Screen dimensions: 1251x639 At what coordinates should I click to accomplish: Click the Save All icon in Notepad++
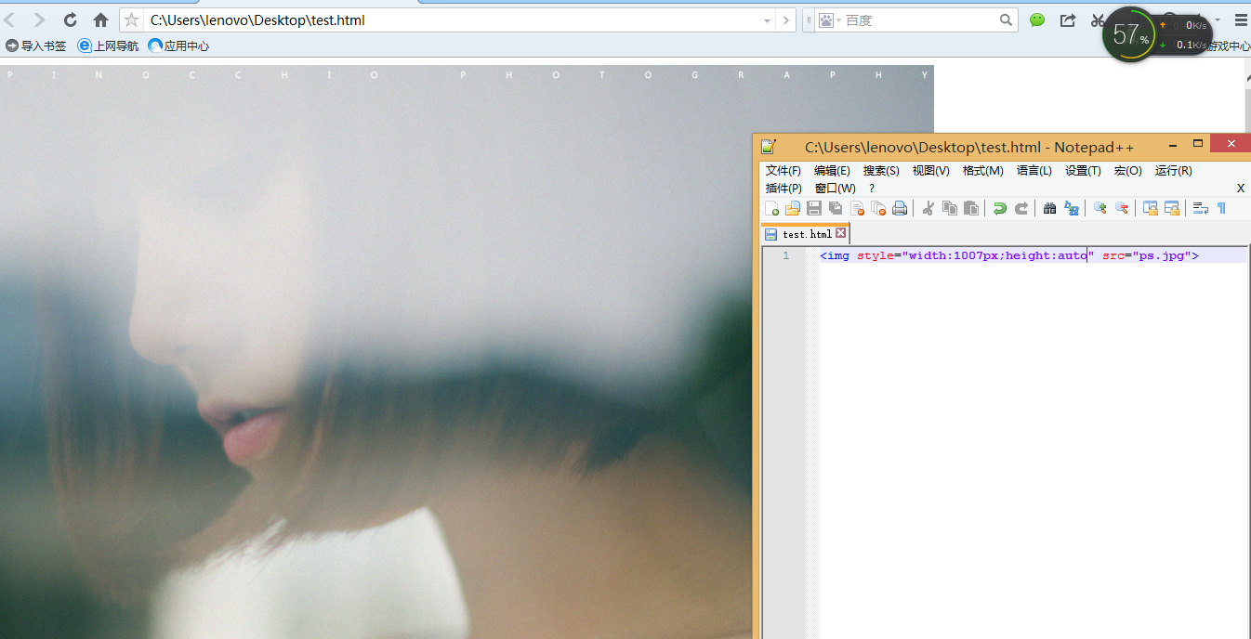836,208
